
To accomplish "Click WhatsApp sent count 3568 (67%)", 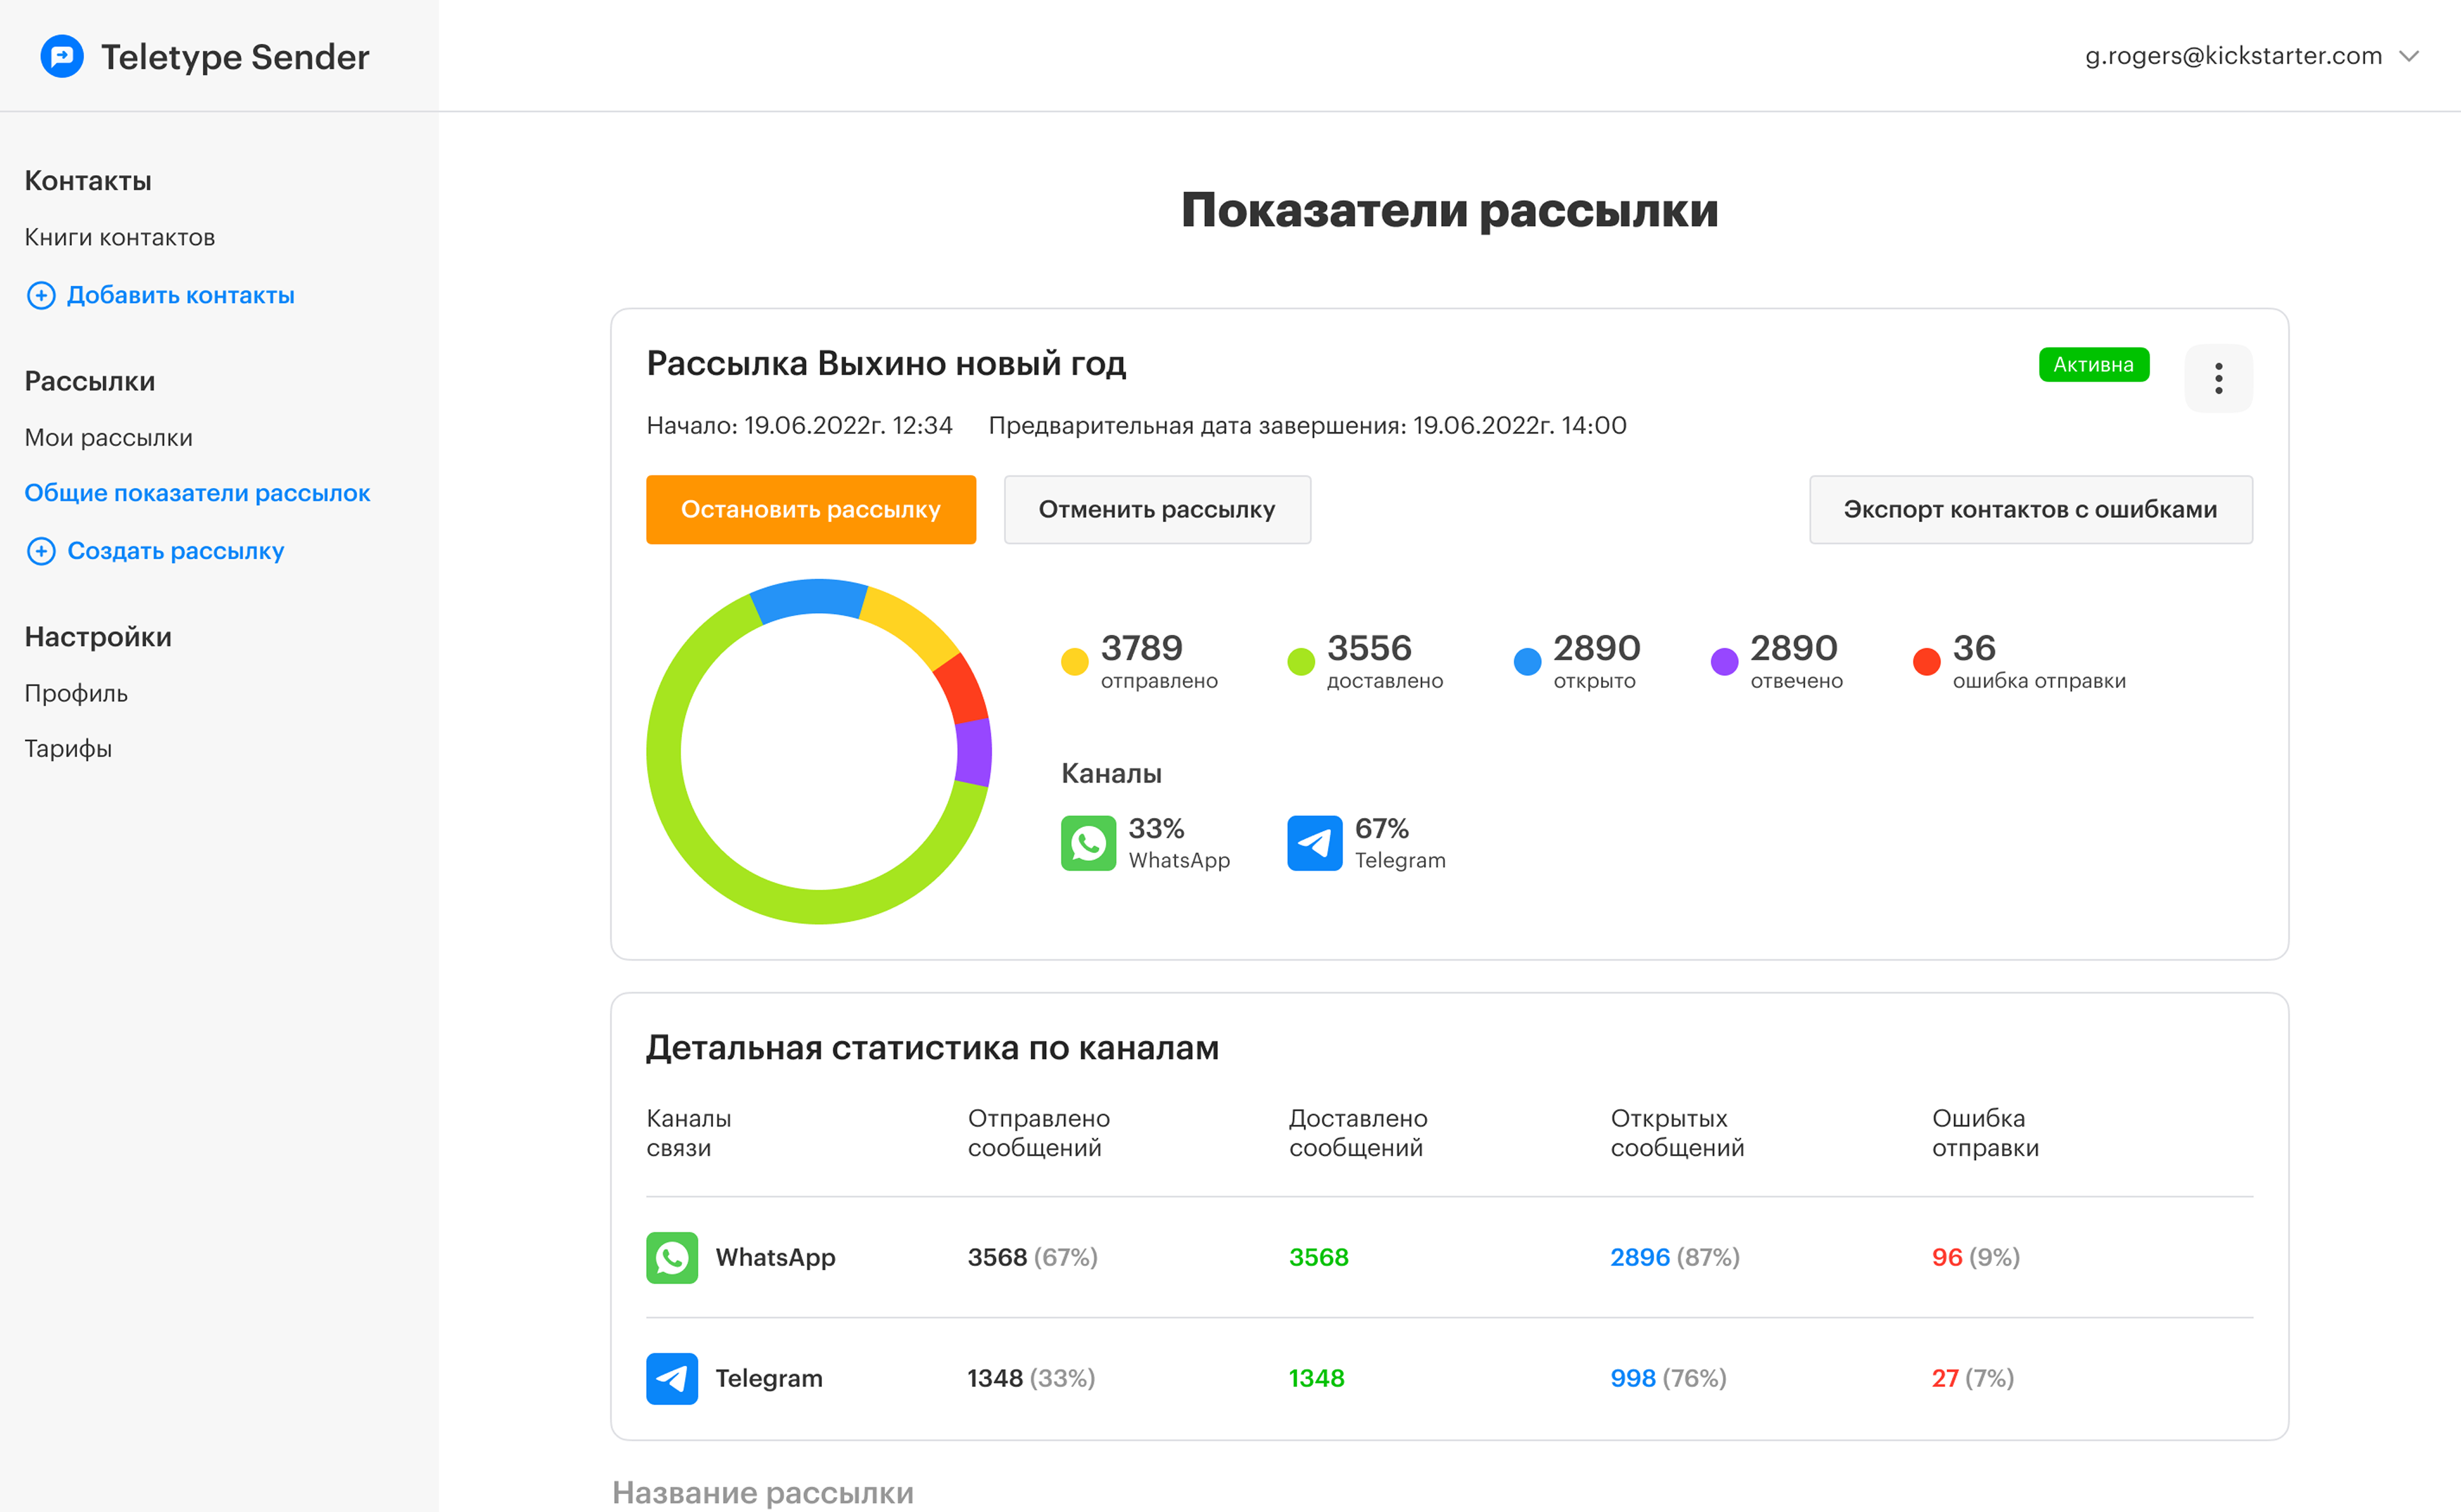I will point(1032,1258).
